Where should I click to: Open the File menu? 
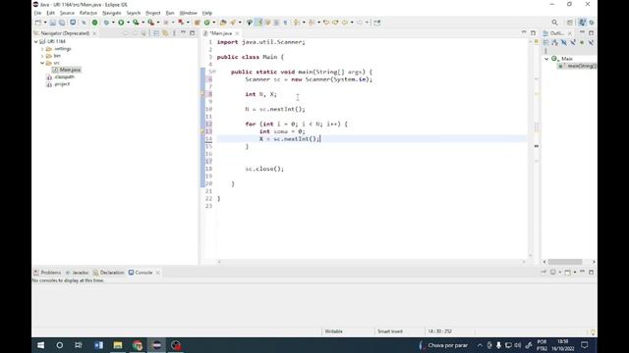point(37,13)
